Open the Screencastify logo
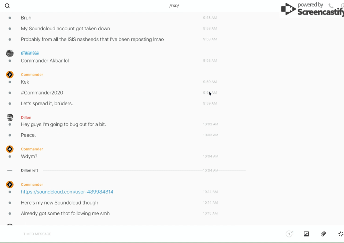This screenshot has width=344, height=243. click(x=312, y=9)
